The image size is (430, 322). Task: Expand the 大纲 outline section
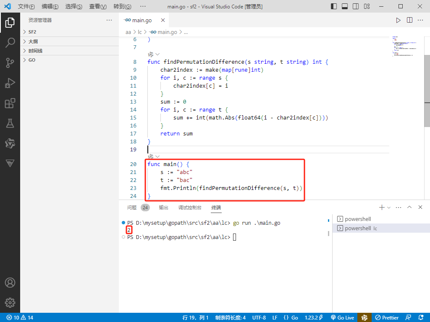(70, 42)
